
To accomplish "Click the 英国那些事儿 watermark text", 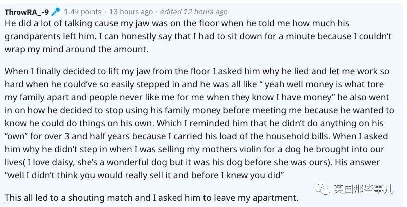I will 363,189.
